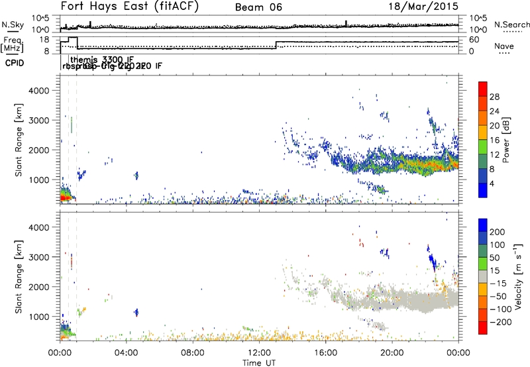Click the "08:00" time tick label
The height and width of the screenshot is (367, 530).
click(x=193, y=353)
